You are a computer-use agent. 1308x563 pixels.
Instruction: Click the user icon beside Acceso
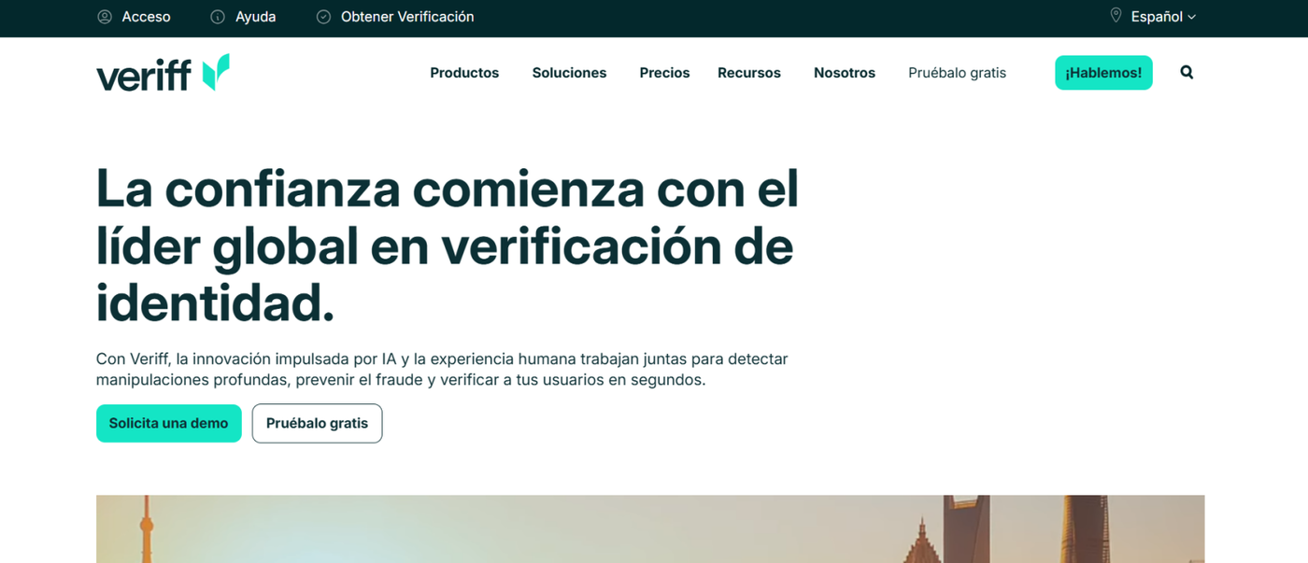coord(105,17)
